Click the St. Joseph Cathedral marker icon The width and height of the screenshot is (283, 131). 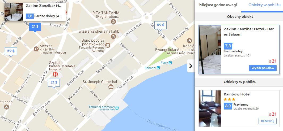(111, 87)
